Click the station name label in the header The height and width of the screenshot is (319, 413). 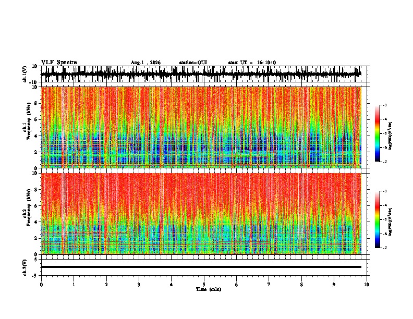click(x=193, y=63)
